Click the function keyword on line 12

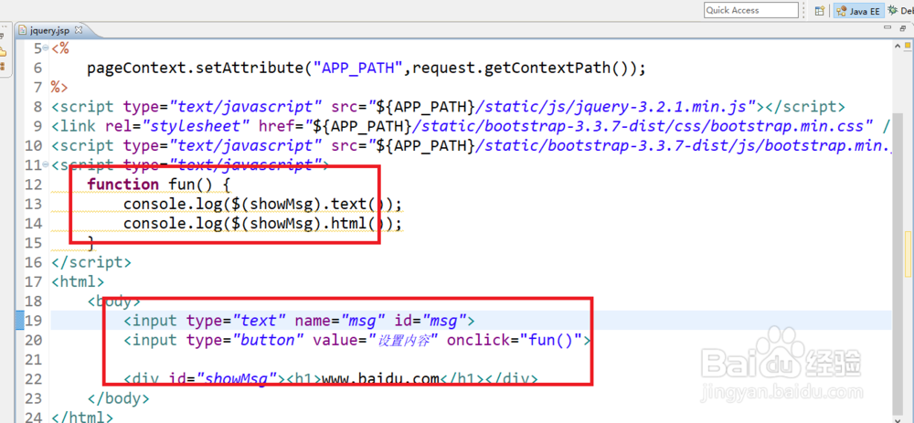point(122,185)
